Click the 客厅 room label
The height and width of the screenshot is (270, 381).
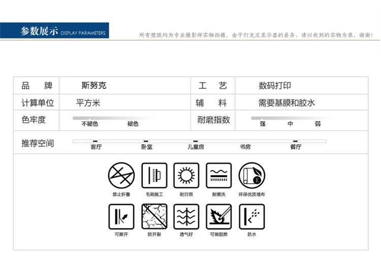click(x=96, y=147)
